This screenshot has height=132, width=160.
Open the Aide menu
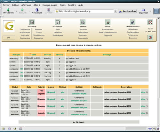point(81,5)
